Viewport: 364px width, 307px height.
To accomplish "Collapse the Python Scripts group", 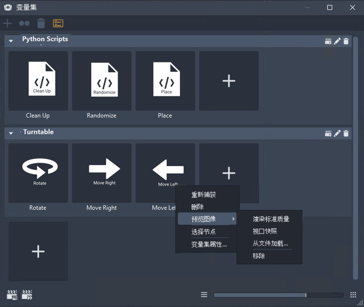I will 11,41.
